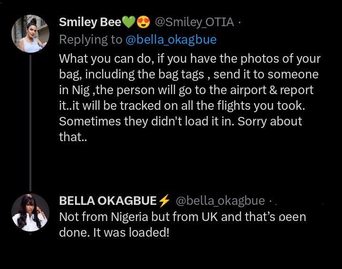Click the BELLA OKAGBUE display name
The image size is (342, 269).
point(107,201)
